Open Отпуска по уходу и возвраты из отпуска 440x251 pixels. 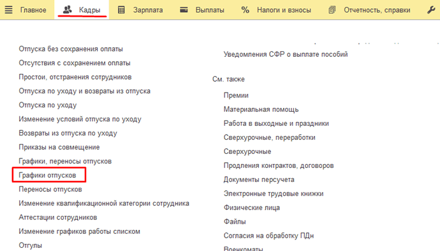point(84,91)
